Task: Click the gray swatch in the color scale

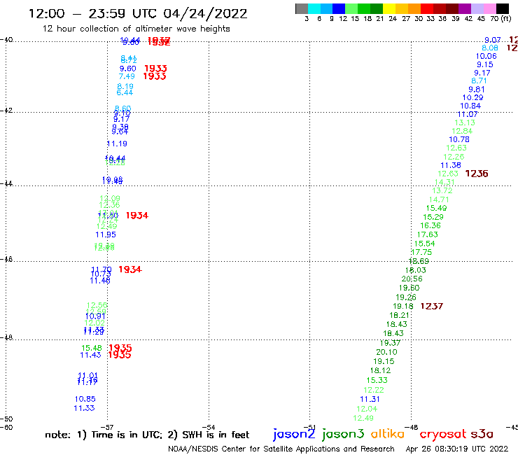Action: tap(302, 8)
